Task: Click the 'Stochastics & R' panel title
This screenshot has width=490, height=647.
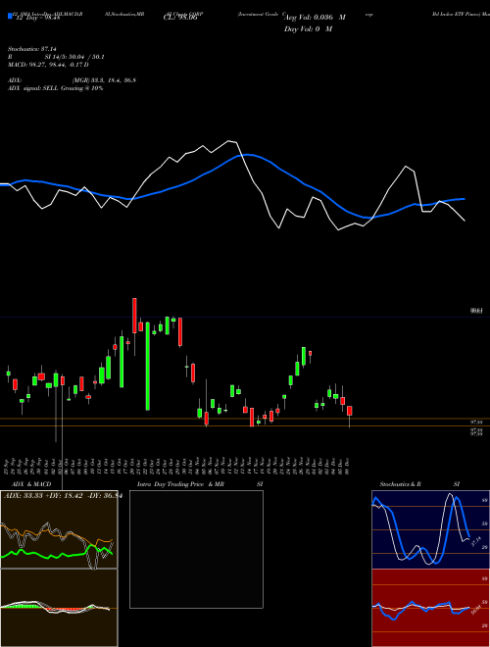Action: click(400, 484)
